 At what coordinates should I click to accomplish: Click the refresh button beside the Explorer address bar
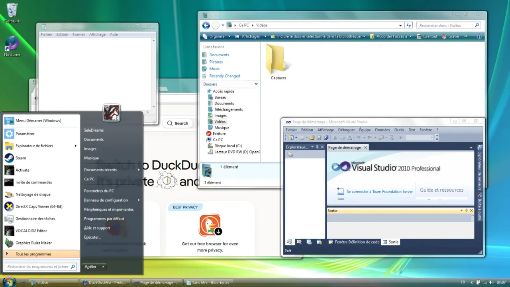click(408, 25)
